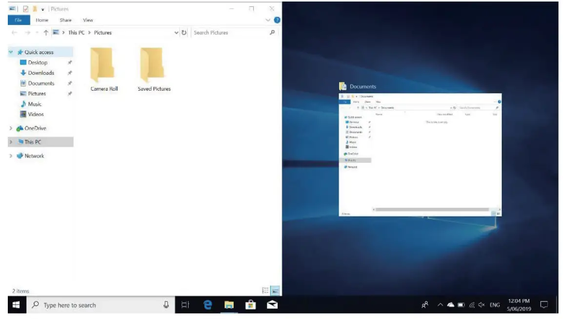The width and height of the screenshot is (563, 319).
Task: Open the Camera Roll folder
Action: (104, 66)
